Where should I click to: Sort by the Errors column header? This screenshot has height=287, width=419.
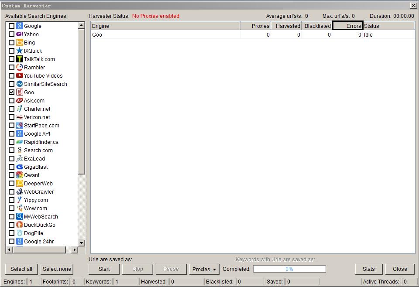click(348, 25)
